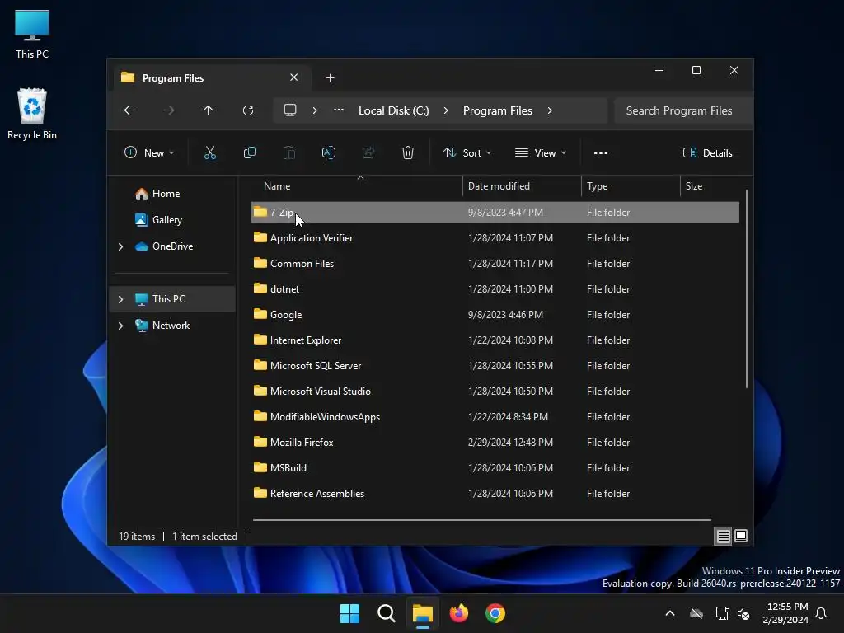
Task: Click the Paste clipboard icon
Action: coord(289,152)
